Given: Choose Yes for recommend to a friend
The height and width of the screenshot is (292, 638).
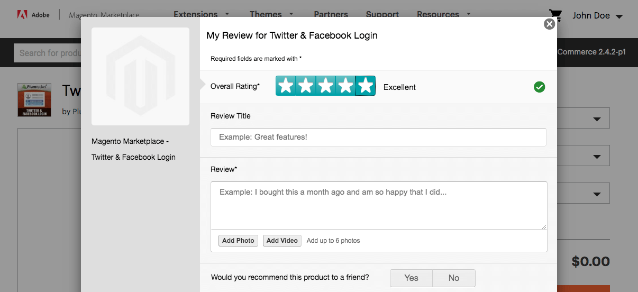Looking at the screenshot, I should coord(411,278).
